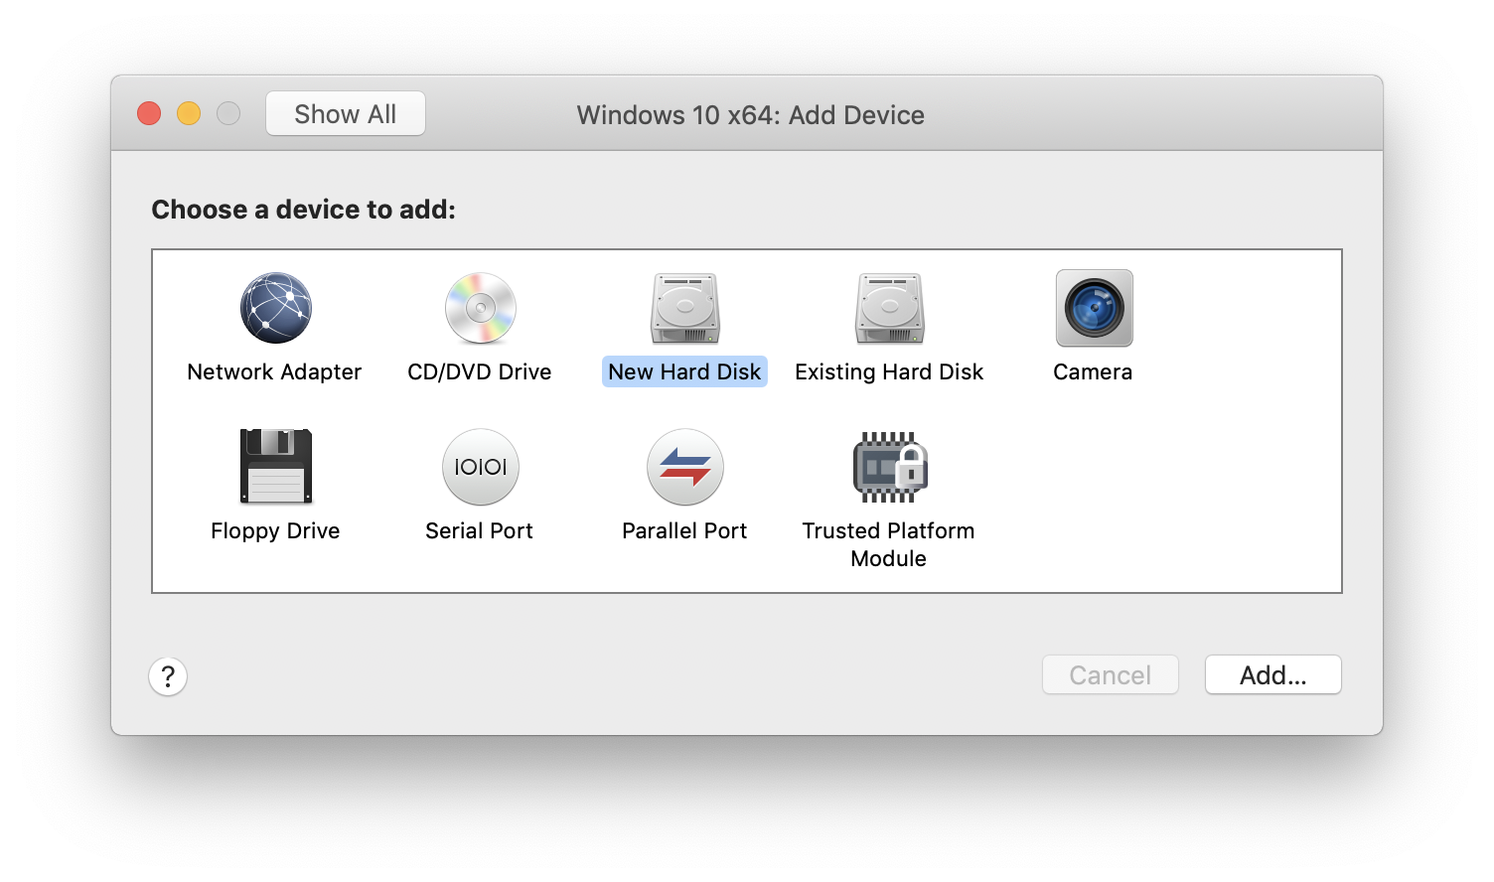Click the highlighted 'New Hard Disk' text label

[x=684, y=371]
